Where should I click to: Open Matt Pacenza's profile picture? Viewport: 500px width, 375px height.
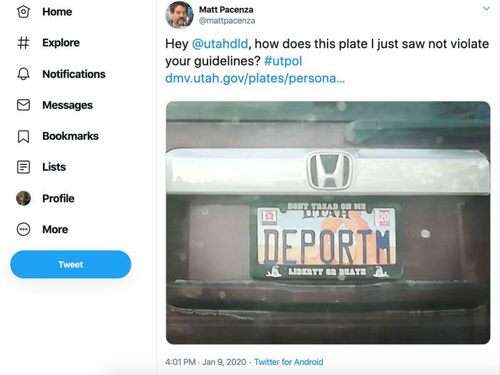click(x=179, y=15)
